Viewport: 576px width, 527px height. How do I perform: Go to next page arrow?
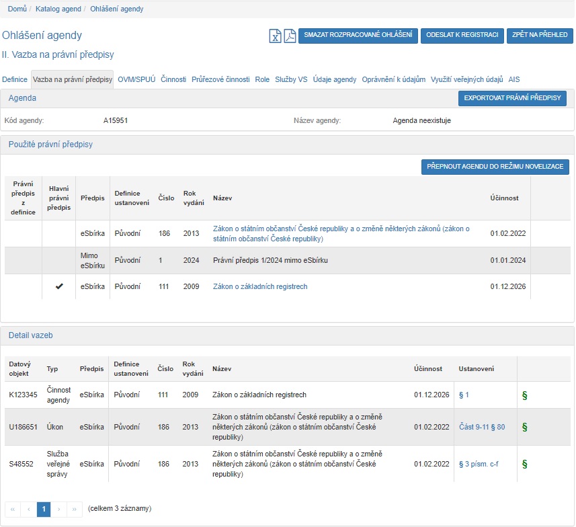pos(59,510)
